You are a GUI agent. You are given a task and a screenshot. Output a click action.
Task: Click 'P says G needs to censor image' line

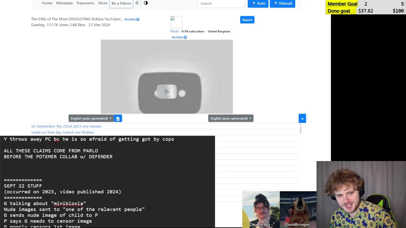tap(48, 221)
